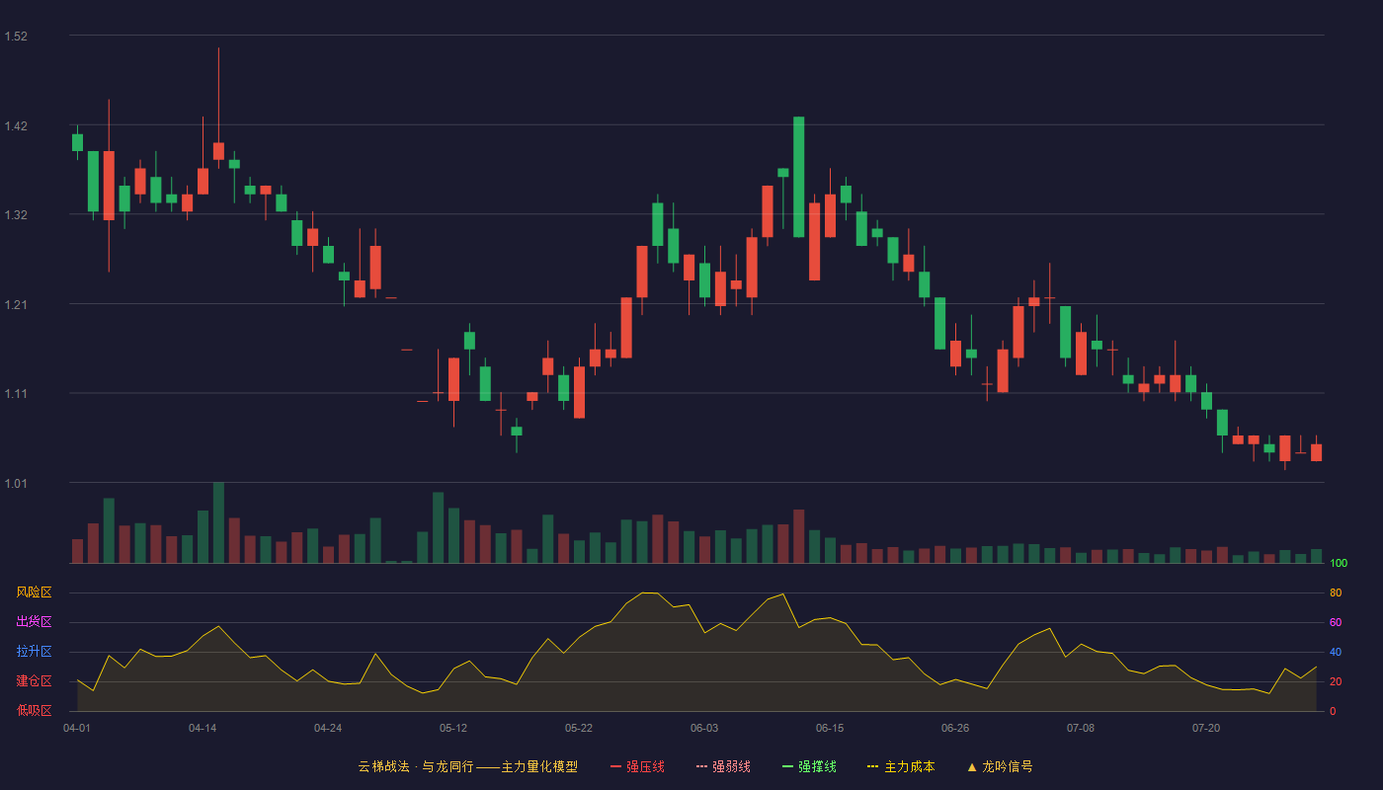Image resolution: width=1383 pixels, height=790 pixels.
Task: Select the 出货区 zone label
Action: pos(34,622)
